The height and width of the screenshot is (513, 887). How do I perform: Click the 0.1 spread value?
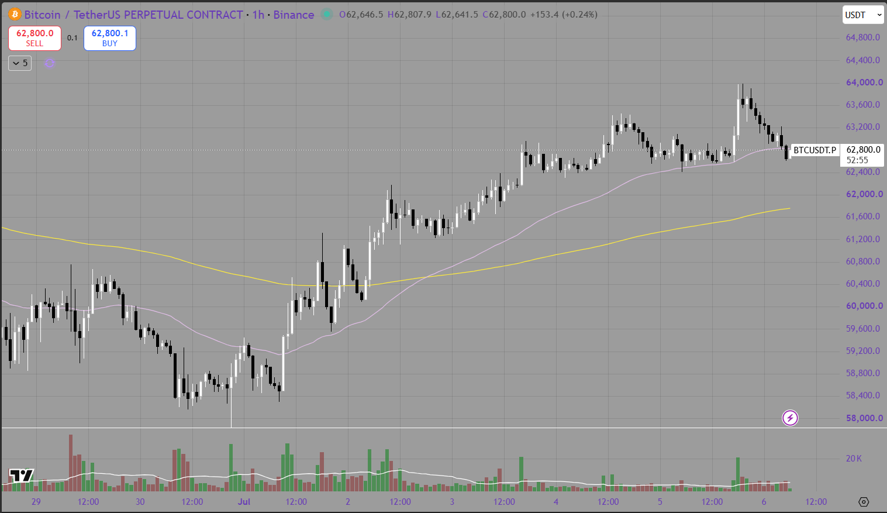click(x=73, y=38)
